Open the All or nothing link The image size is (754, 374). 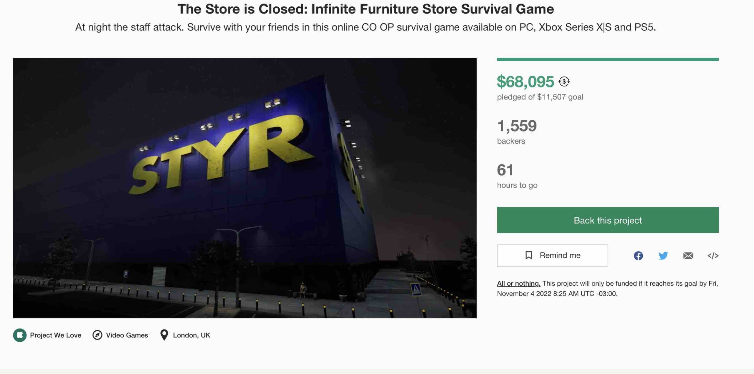(x=518, y=283)
